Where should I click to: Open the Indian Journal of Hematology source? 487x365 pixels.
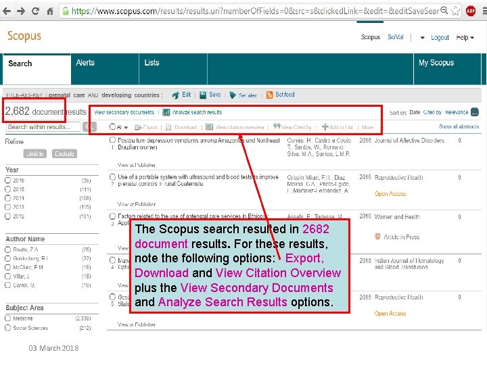[x=409, y=264]
